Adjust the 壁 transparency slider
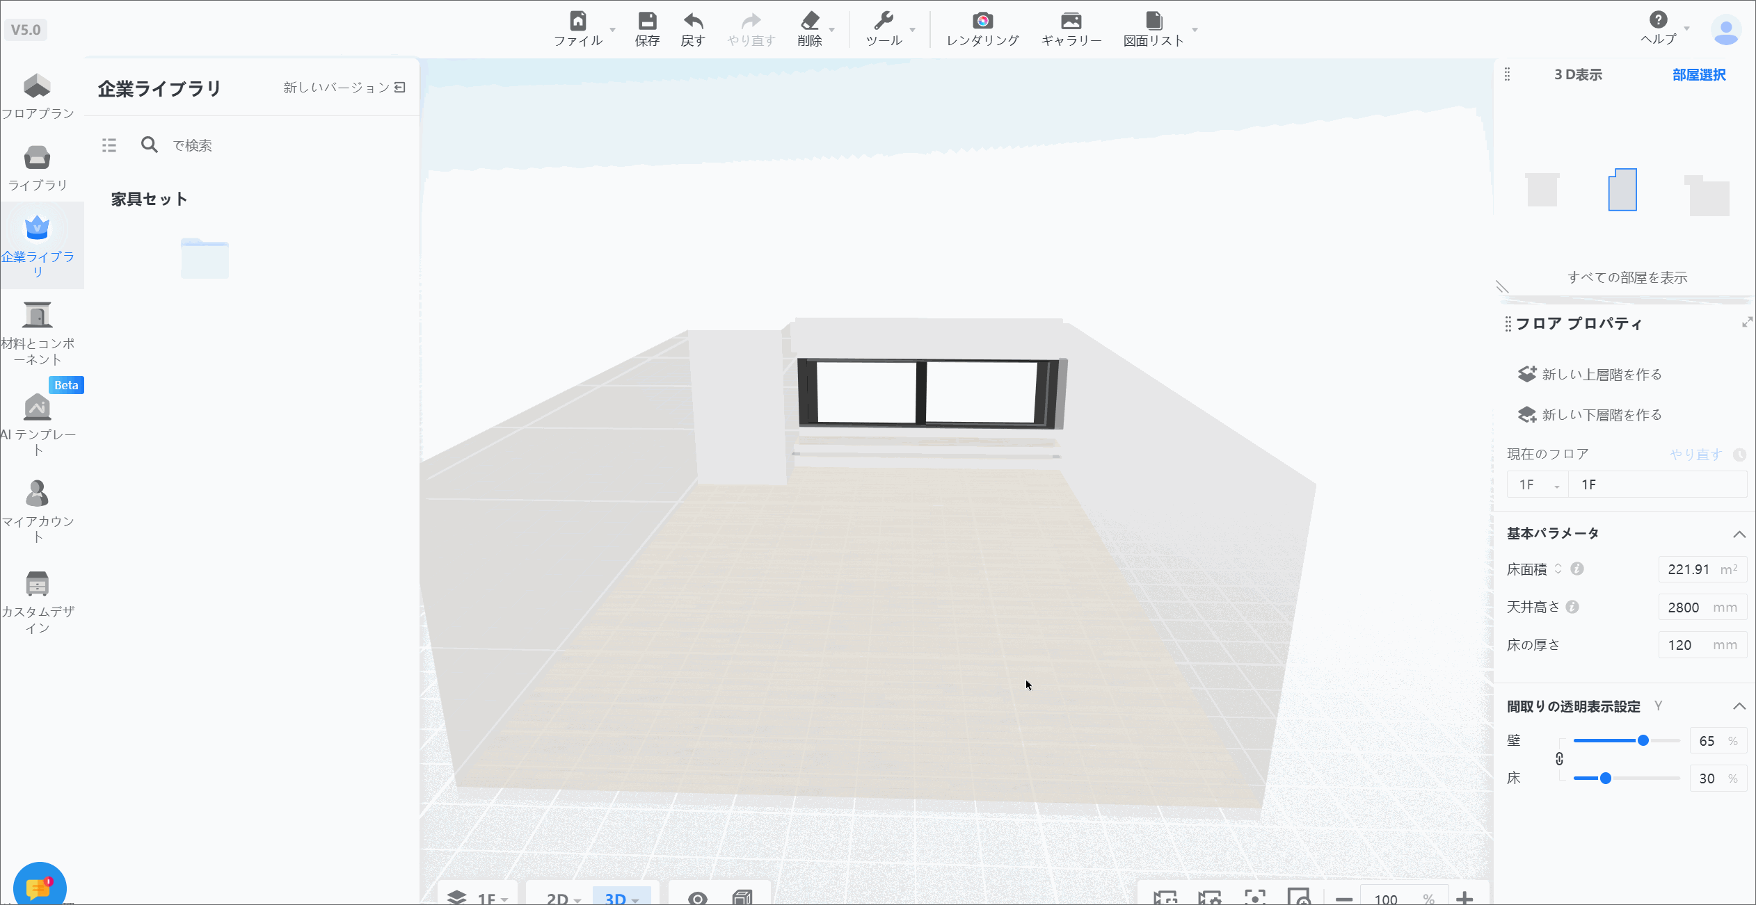 [1626, 740]
